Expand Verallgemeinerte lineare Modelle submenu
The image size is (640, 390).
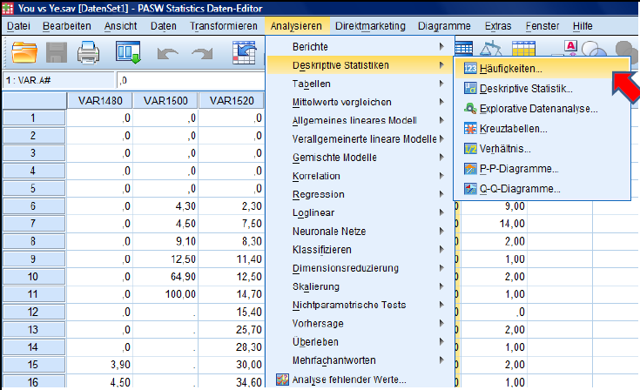360,138
